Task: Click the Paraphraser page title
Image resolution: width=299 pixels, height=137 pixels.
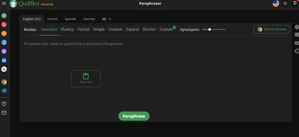Action: pos(150,3)
